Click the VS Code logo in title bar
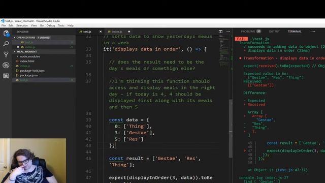 click(3, 21)
